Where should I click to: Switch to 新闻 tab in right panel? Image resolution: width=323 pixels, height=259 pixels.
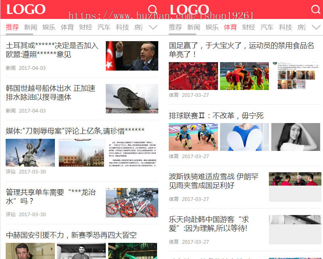click(x=194, y=27)
